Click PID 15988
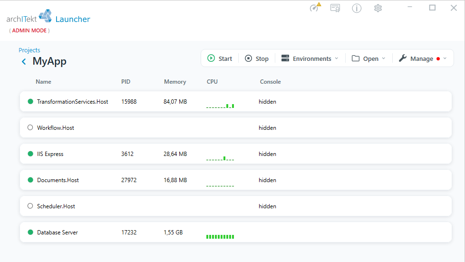 click(x=129, y=101)
